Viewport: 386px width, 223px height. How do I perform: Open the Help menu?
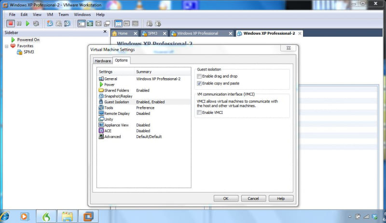tap(100, 14)
